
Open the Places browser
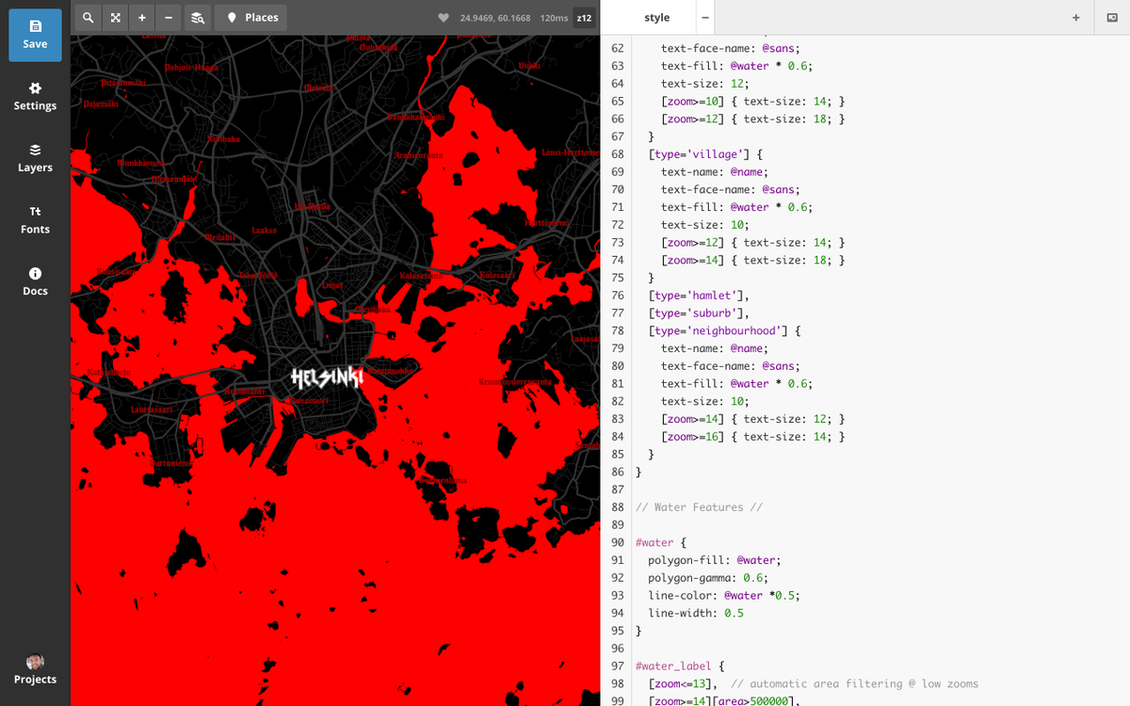[x=251, y=18]
